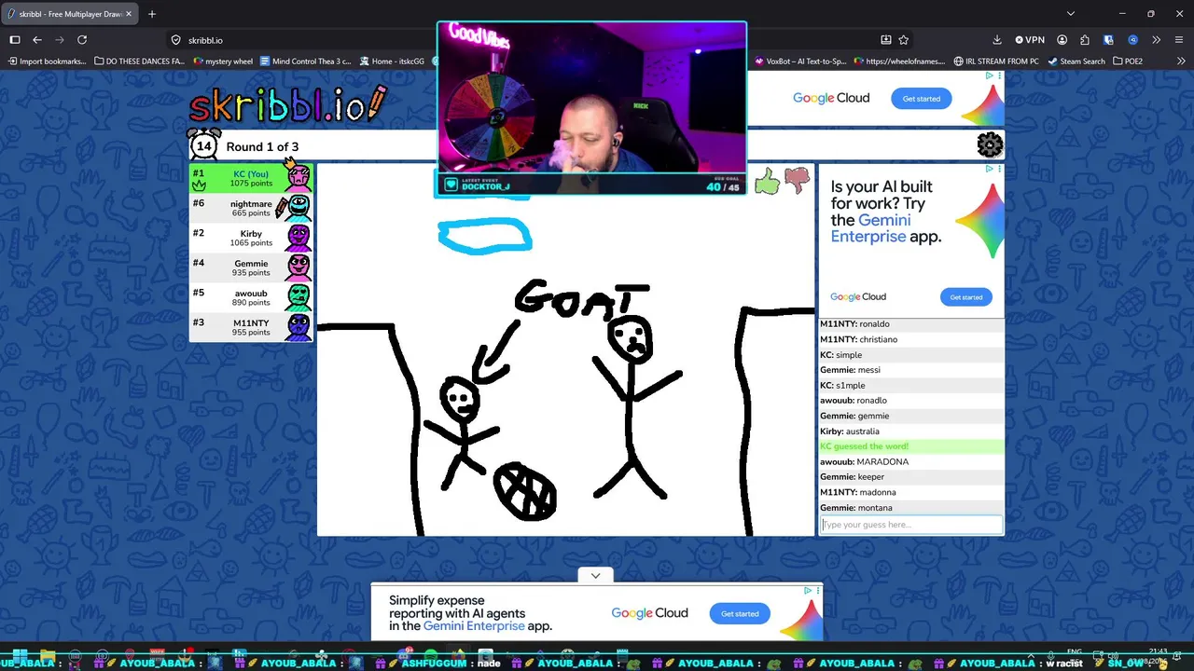Toggle the browser sidebar panel

[15, 40]
